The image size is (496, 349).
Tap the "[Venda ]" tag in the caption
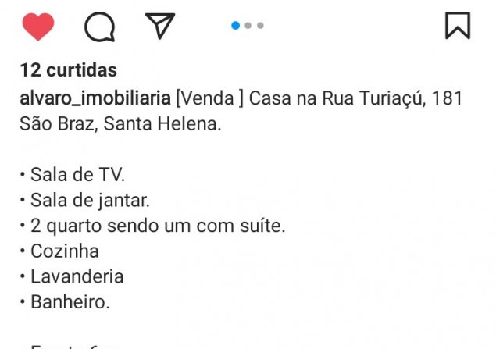point(210,98)
